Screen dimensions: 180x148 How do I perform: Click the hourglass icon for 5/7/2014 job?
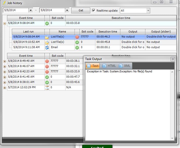click(x=47, y=87)
